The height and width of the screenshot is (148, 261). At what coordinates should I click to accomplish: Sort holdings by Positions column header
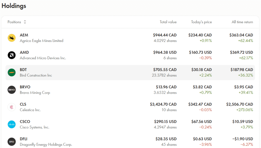pos(14,22)
